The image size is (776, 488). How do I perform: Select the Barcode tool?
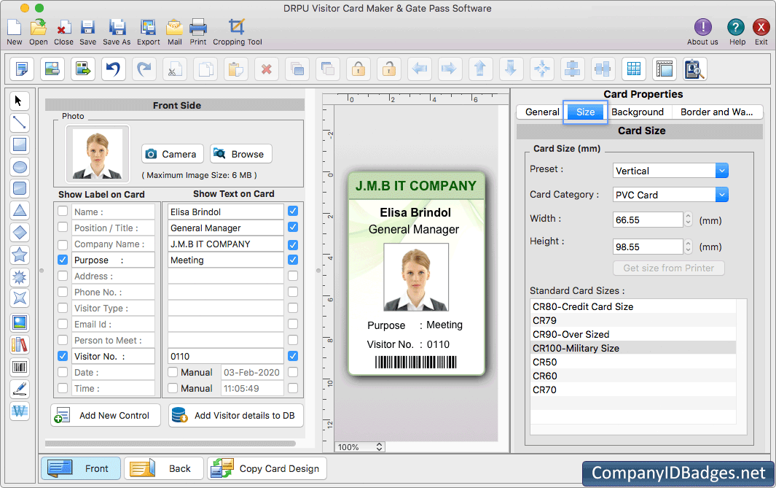(19, 367)
